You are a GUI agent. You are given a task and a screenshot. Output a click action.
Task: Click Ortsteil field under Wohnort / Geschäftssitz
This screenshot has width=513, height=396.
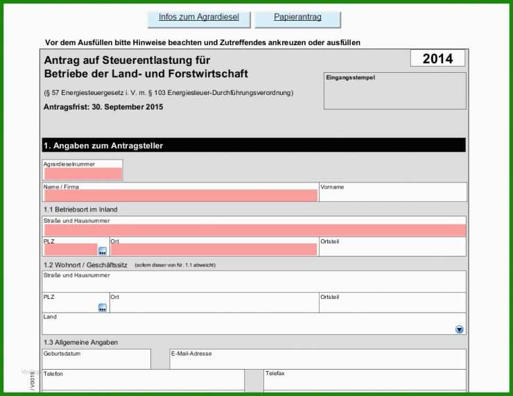pos(392,303)
